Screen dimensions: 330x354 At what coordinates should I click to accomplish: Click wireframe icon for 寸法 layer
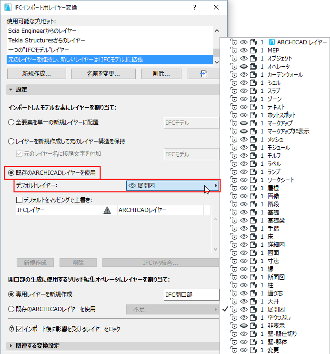[x=253, y=261]
